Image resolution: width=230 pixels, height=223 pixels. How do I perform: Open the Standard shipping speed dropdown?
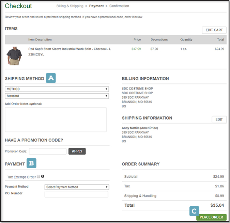click(57, 96)
